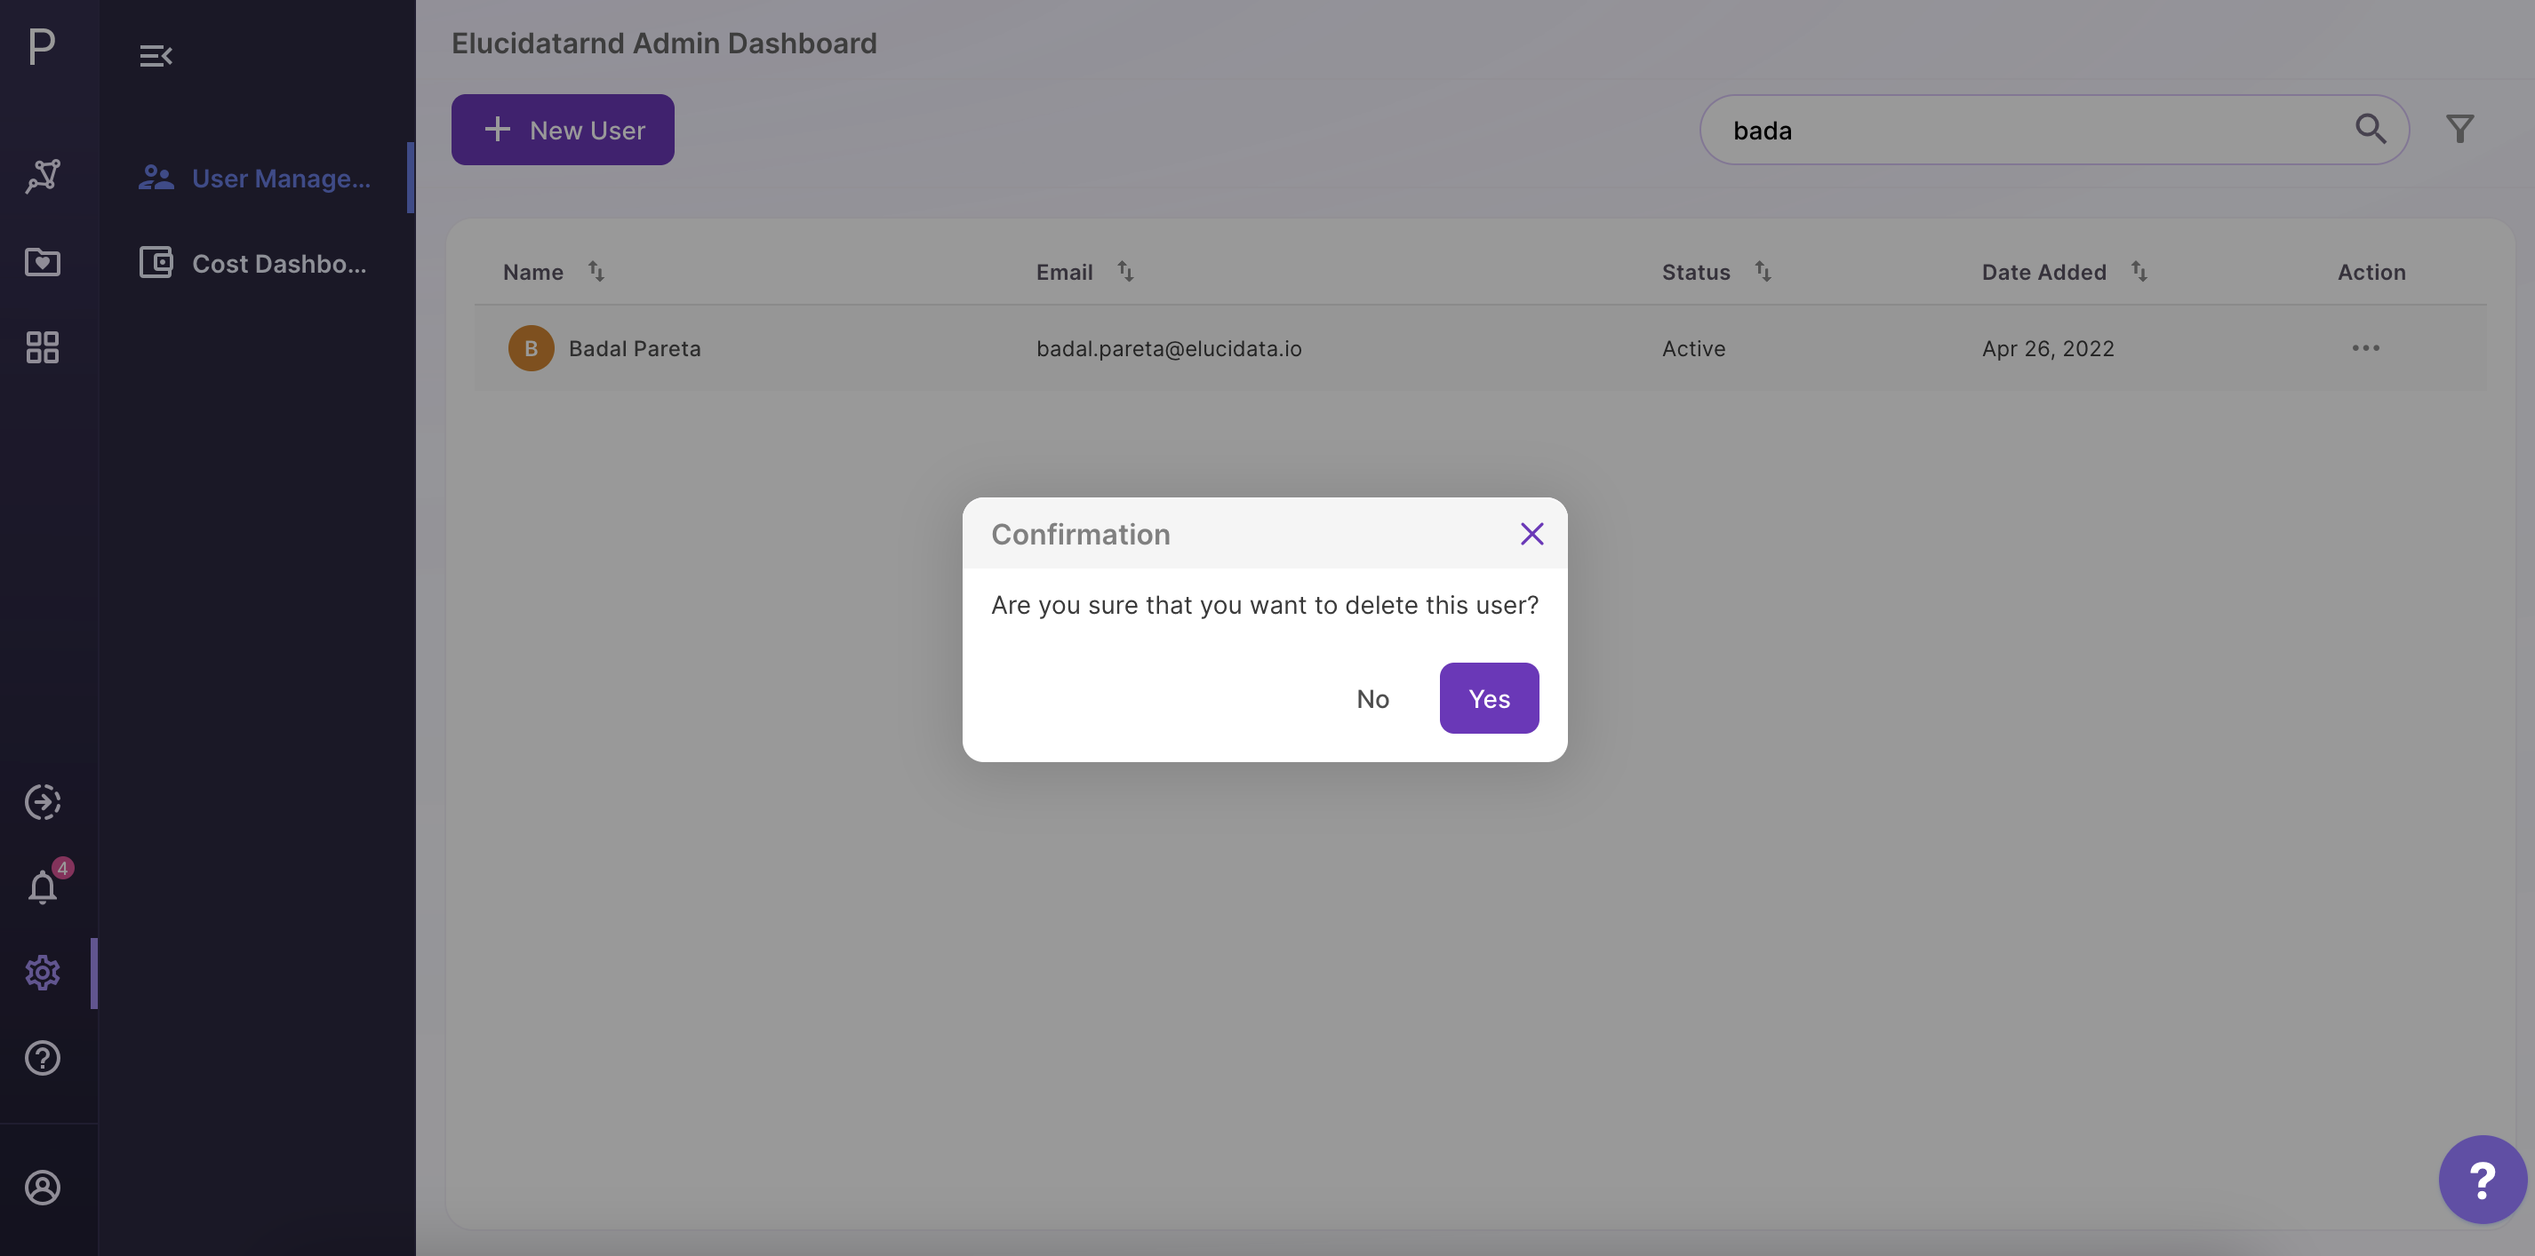Open the filter funnel icon
The image size is (2535, 1256).
[x=2459, y=129]
